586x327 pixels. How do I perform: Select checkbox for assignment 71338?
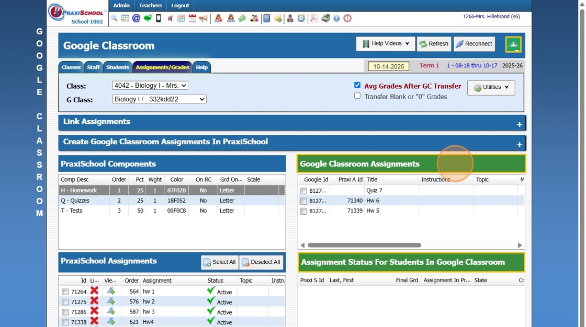point(65,322)
